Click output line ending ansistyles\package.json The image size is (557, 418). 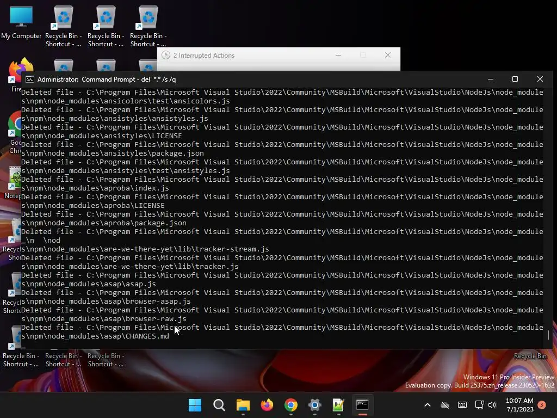click(113, 153)
